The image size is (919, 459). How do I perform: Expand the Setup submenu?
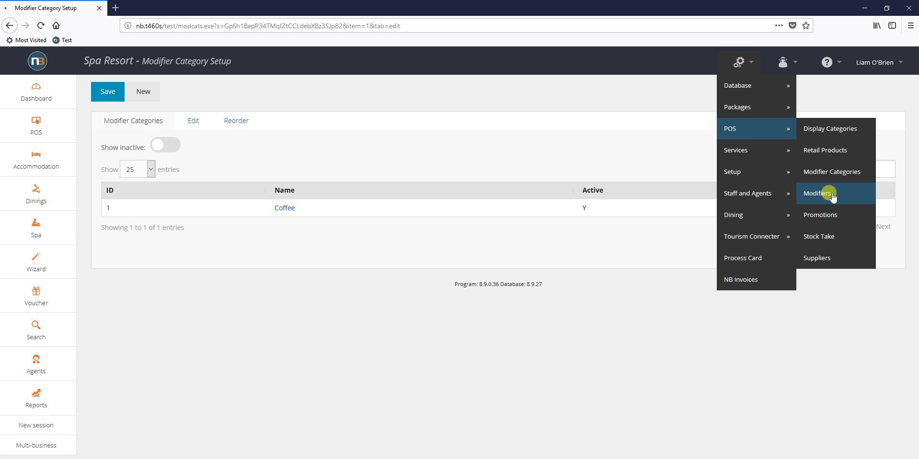[x=757, y=172]
